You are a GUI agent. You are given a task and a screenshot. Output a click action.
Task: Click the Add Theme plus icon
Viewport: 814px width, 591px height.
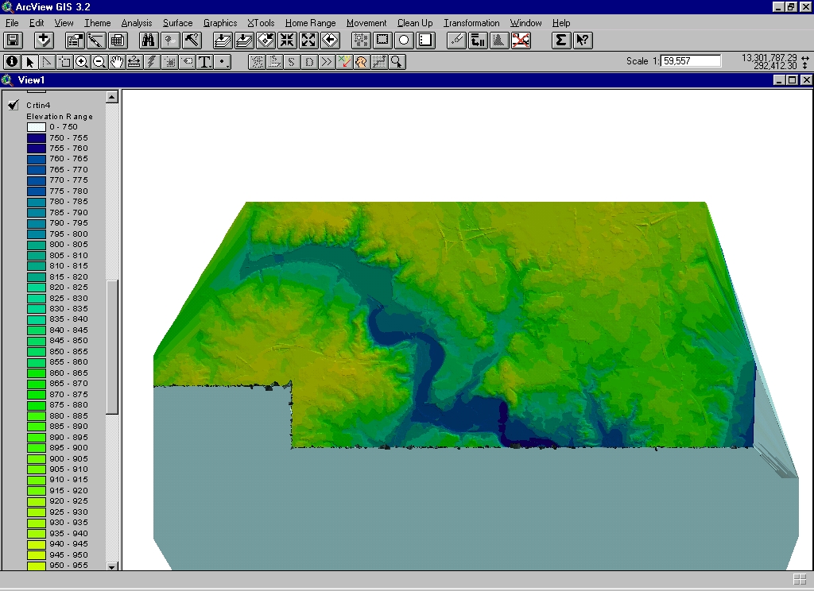(x=45, y=41)
